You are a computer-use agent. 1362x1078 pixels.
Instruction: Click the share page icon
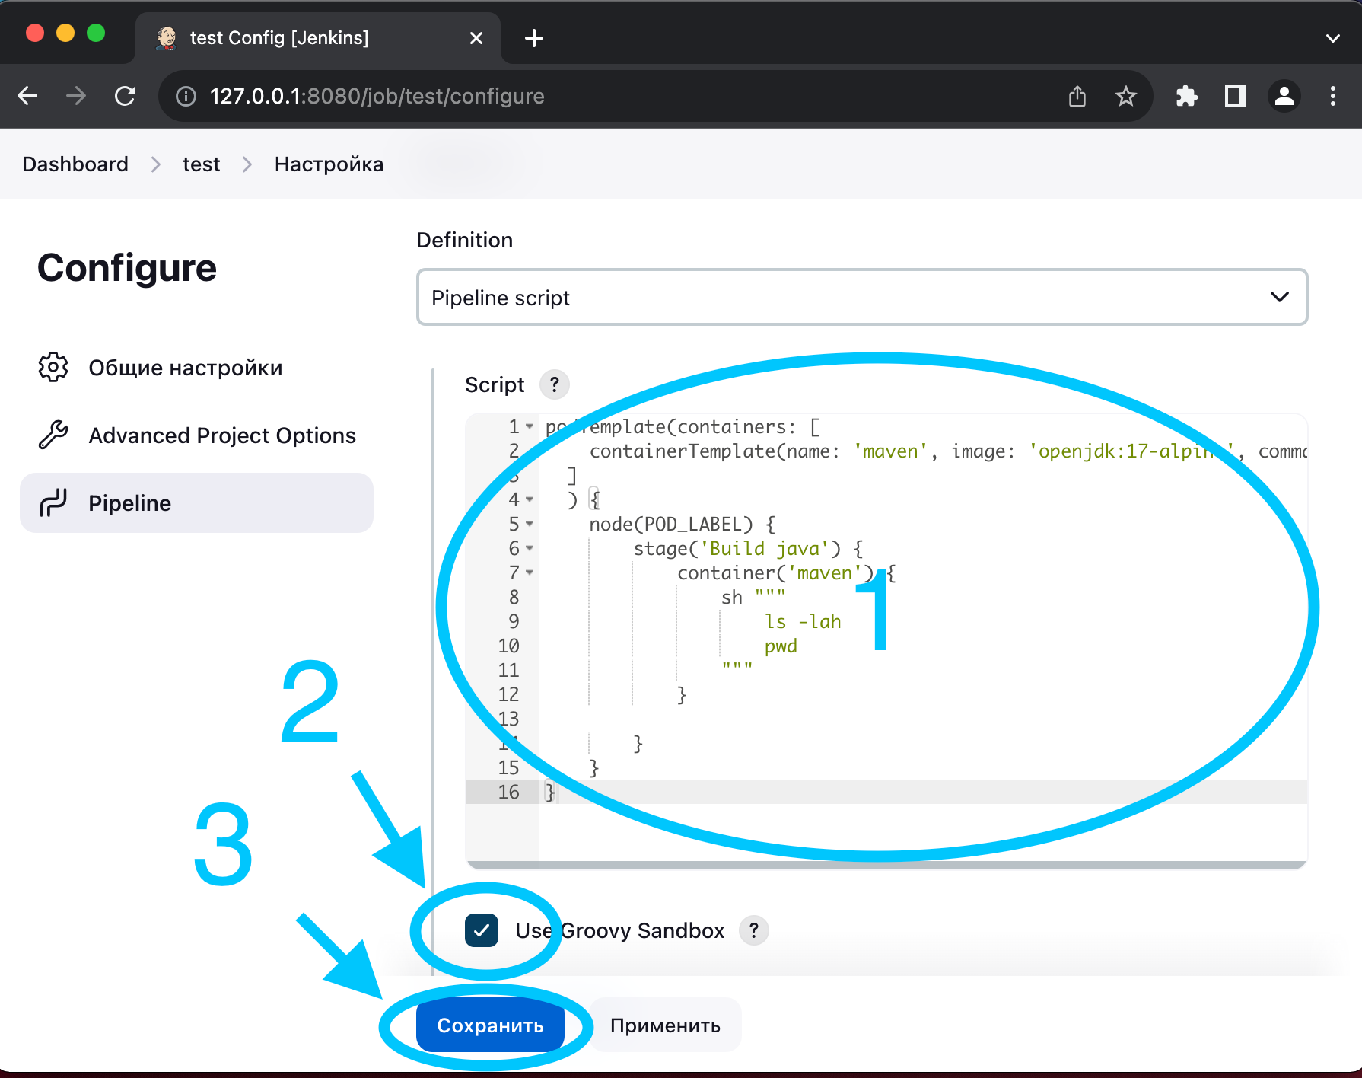(1077, 97)
